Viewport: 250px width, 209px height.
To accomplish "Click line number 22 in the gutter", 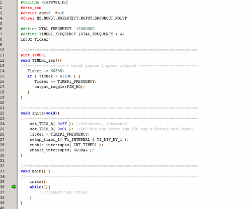I will point(2,113).
